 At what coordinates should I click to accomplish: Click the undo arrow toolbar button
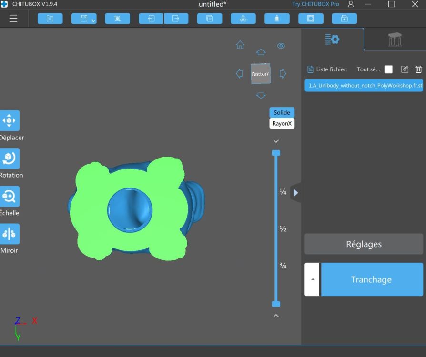[x=151, y=19]
